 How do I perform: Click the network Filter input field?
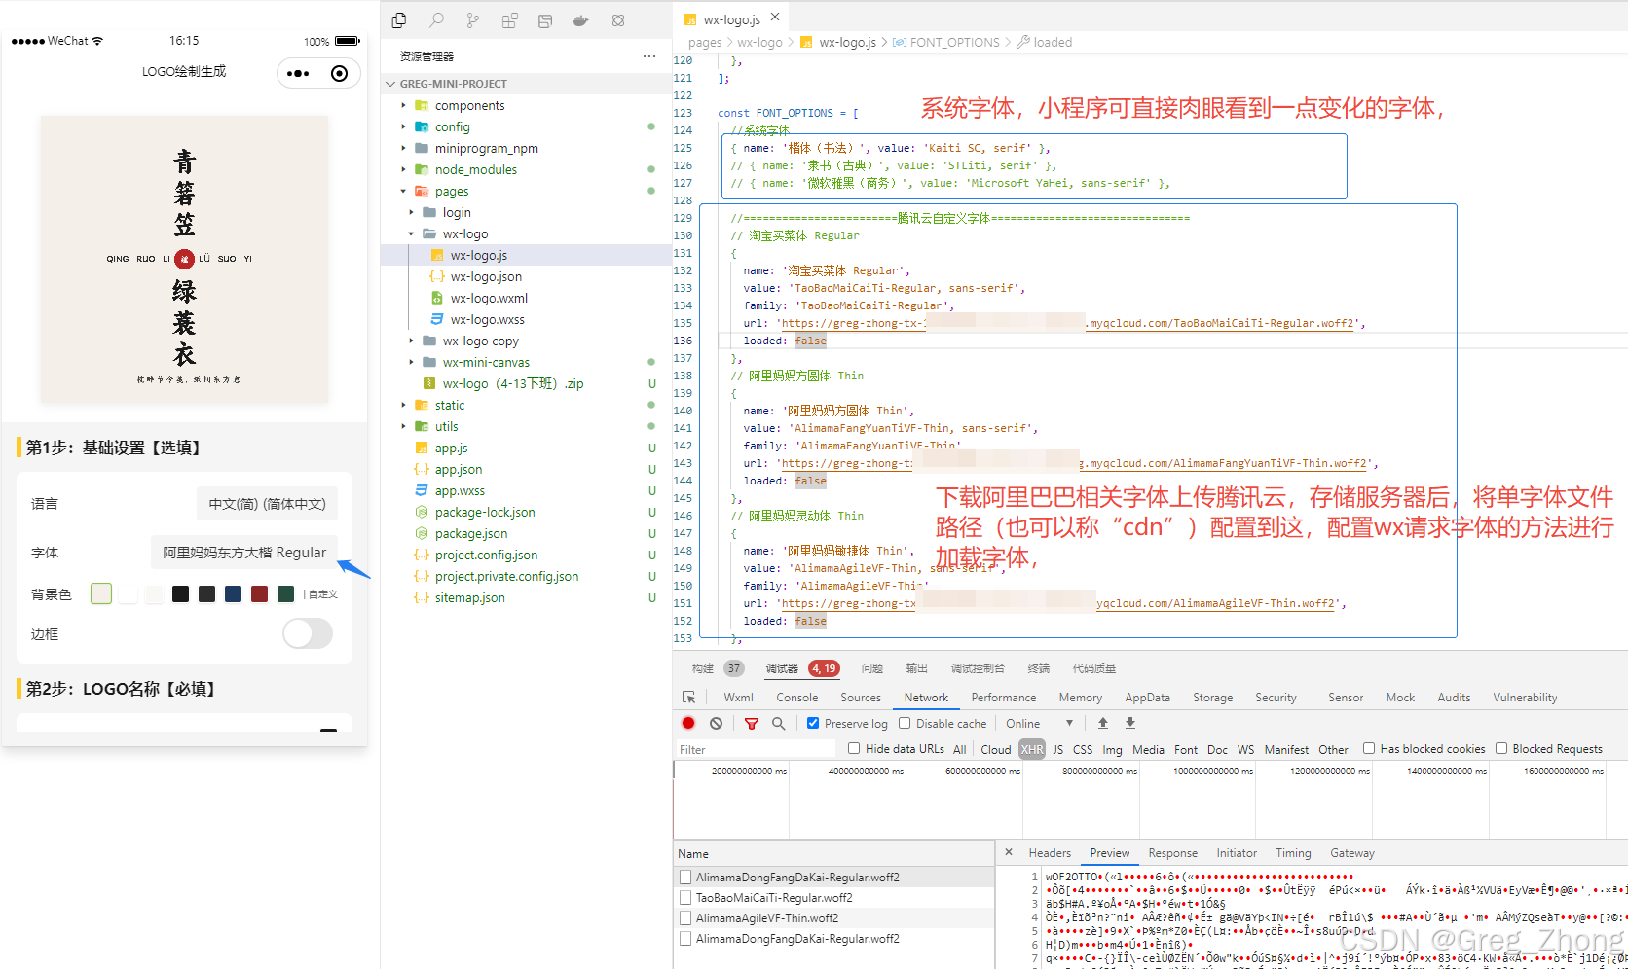click(x=756, y=749)
